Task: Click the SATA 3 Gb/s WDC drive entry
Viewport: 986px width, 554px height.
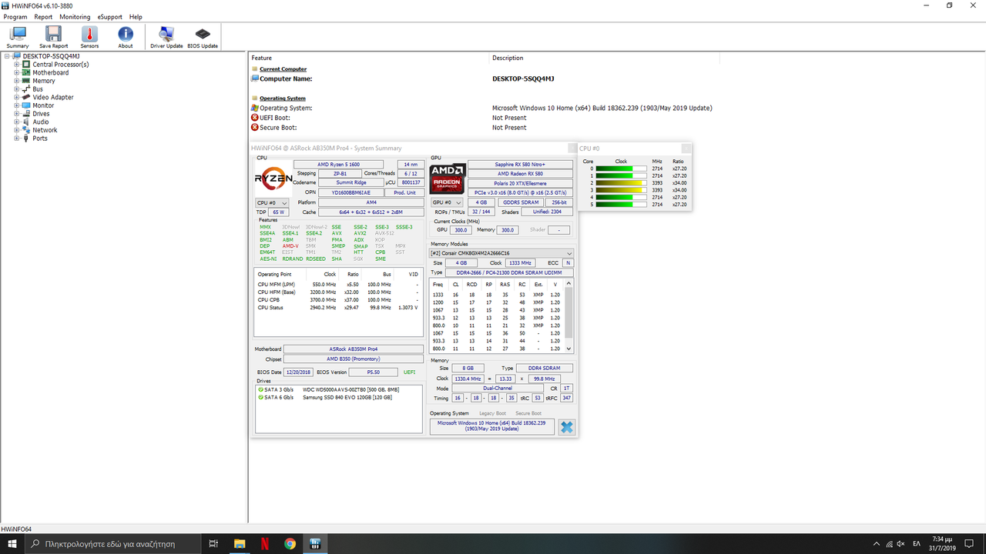Action: 339,389
